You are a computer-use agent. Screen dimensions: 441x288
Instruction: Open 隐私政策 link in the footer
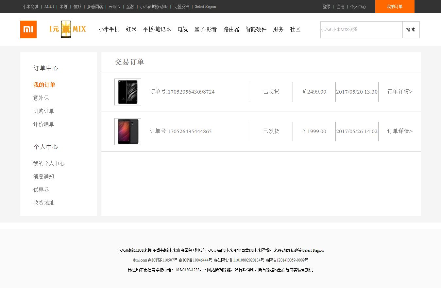[x=294, y=250]
